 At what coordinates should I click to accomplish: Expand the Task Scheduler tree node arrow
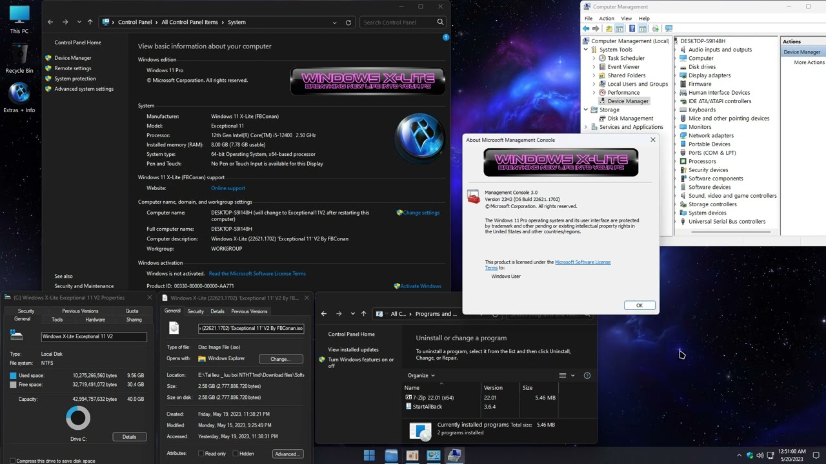click(594, 58)
